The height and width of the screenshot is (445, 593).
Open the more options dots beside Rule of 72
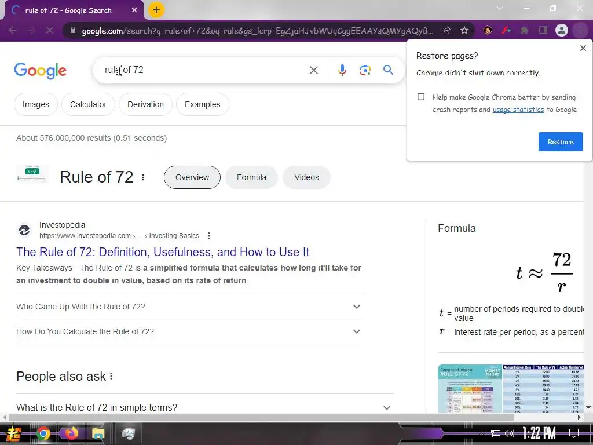pos(143,177)
